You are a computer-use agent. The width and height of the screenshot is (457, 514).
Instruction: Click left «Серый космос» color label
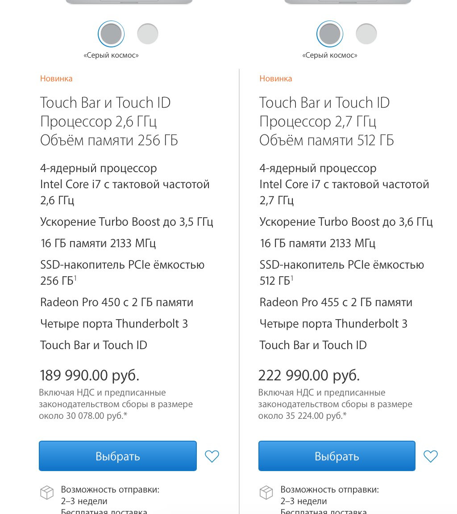point(111,55)
